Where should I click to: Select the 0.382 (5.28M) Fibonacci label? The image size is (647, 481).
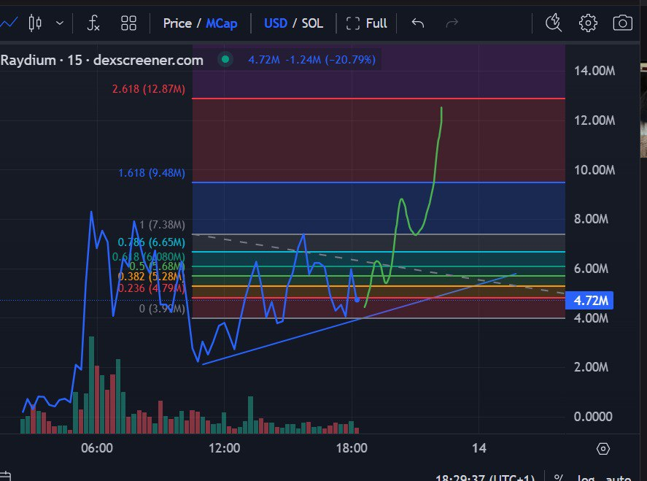[151, 276]
